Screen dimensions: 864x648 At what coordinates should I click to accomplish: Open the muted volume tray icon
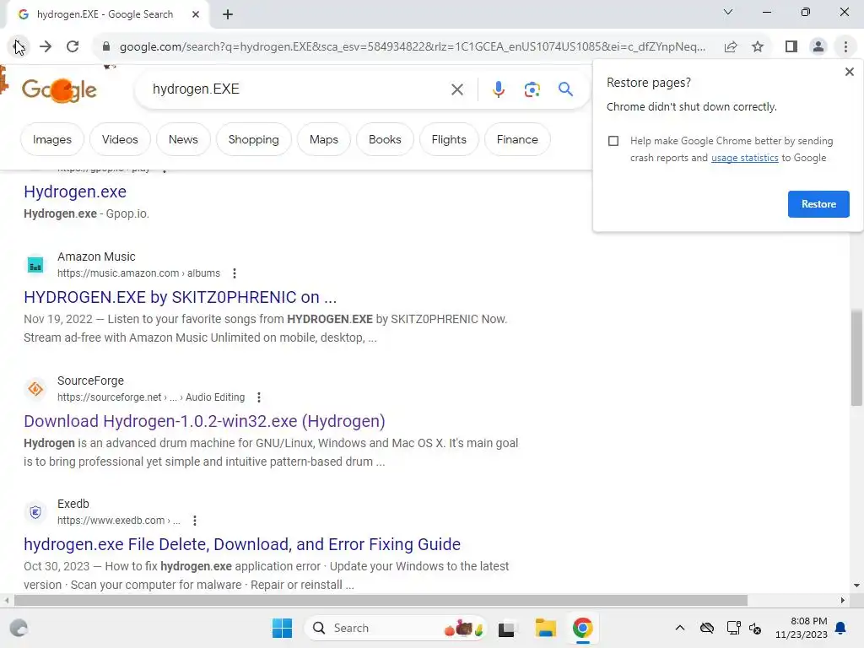[755, 628]
